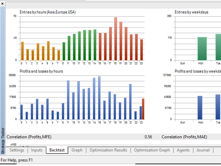Open the Optimization Results tab
Image resolution: width=221 pixels, height=166 pixels.
[x=108, y=150]
